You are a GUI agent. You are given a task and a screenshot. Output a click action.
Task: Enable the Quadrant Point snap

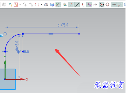click(x=107, y=5)
